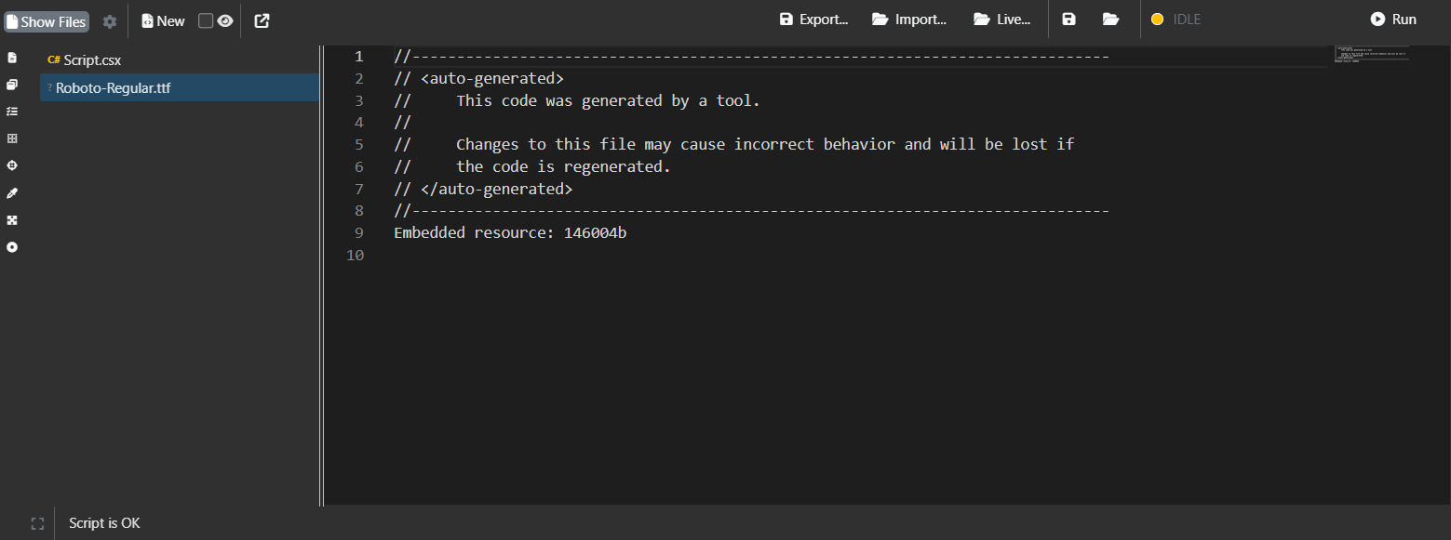Click the Export... button
Image resolution: width=1451 pixels, height=540 pixels.
pyautogui.click(x=814, y=20)
